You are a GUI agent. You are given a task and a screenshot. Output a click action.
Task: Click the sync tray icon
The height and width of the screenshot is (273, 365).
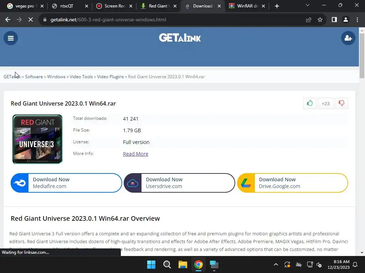pyautogui.click(x=287, y=264)
